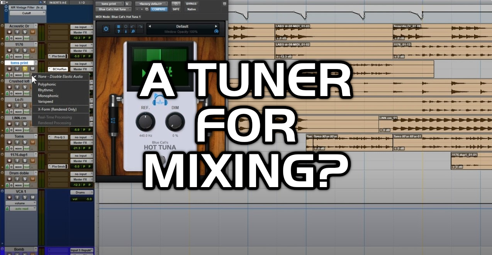
Task: Click the plus preset button
Action: (142, 9)
